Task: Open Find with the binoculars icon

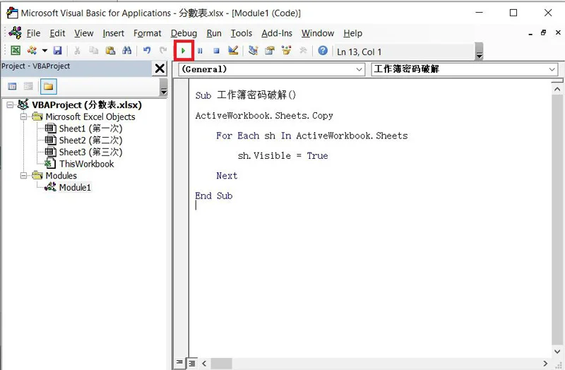Action: (x=127, y=51)
